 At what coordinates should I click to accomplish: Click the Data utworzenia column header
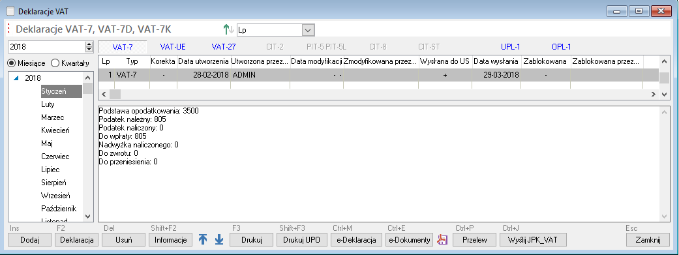tap(204, 62)
